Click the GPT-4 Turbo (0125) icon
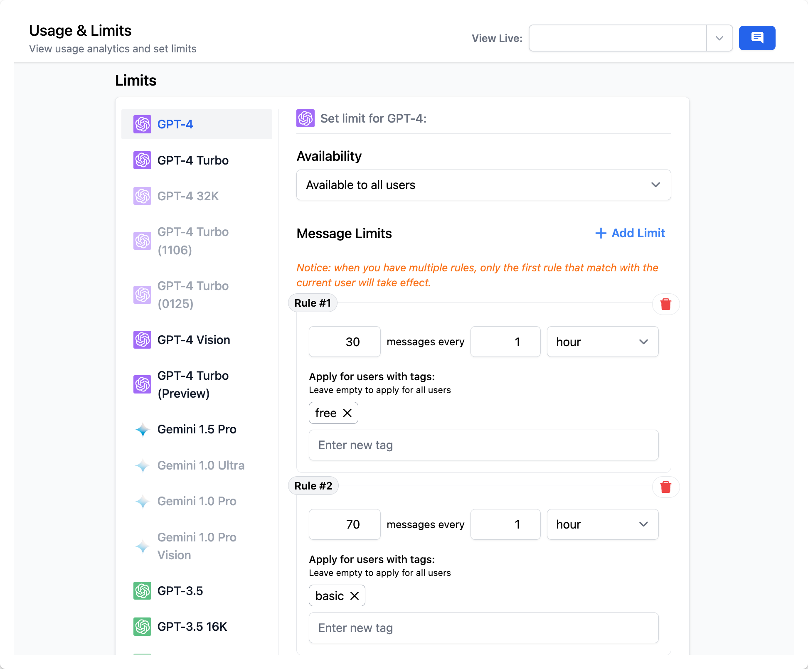The height and width of the screenshot is (669, 808). point(142,295)
